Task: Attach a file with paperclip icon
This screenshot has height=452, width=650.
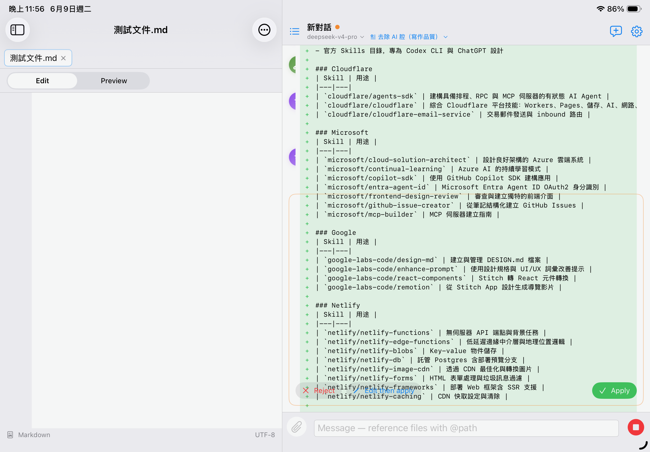Action: pos(297,427)
